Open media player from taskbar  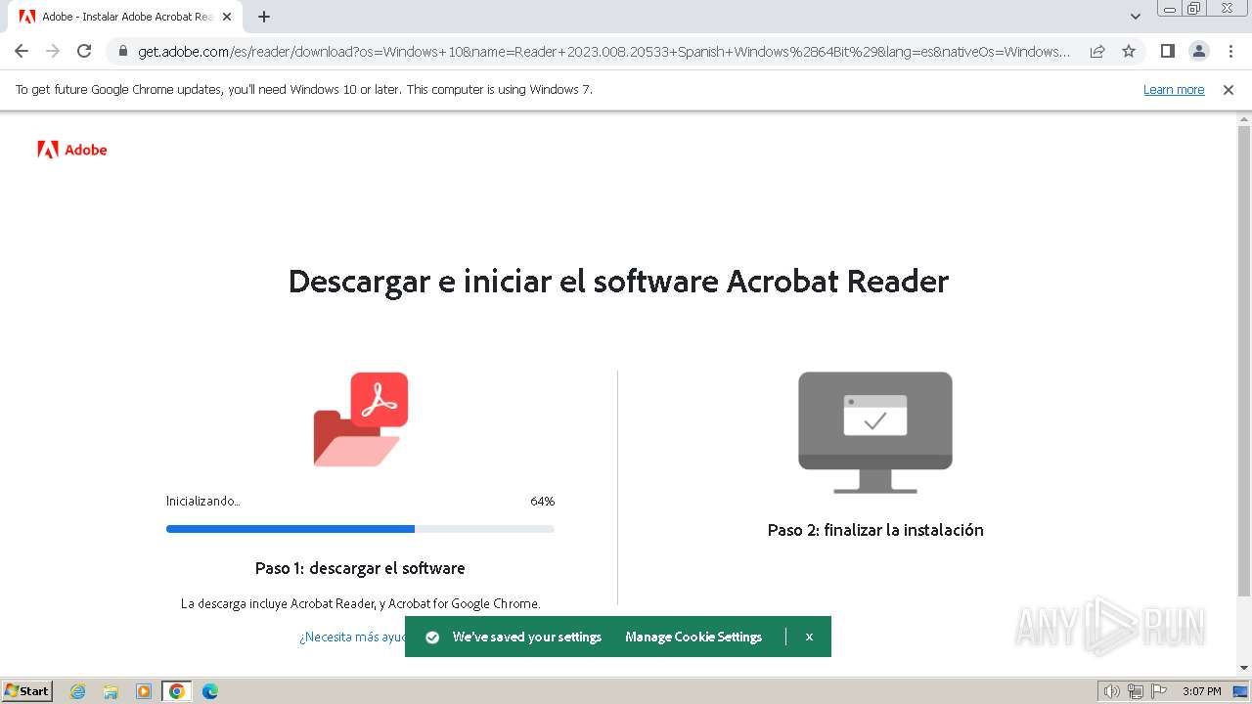click(144, 691)
